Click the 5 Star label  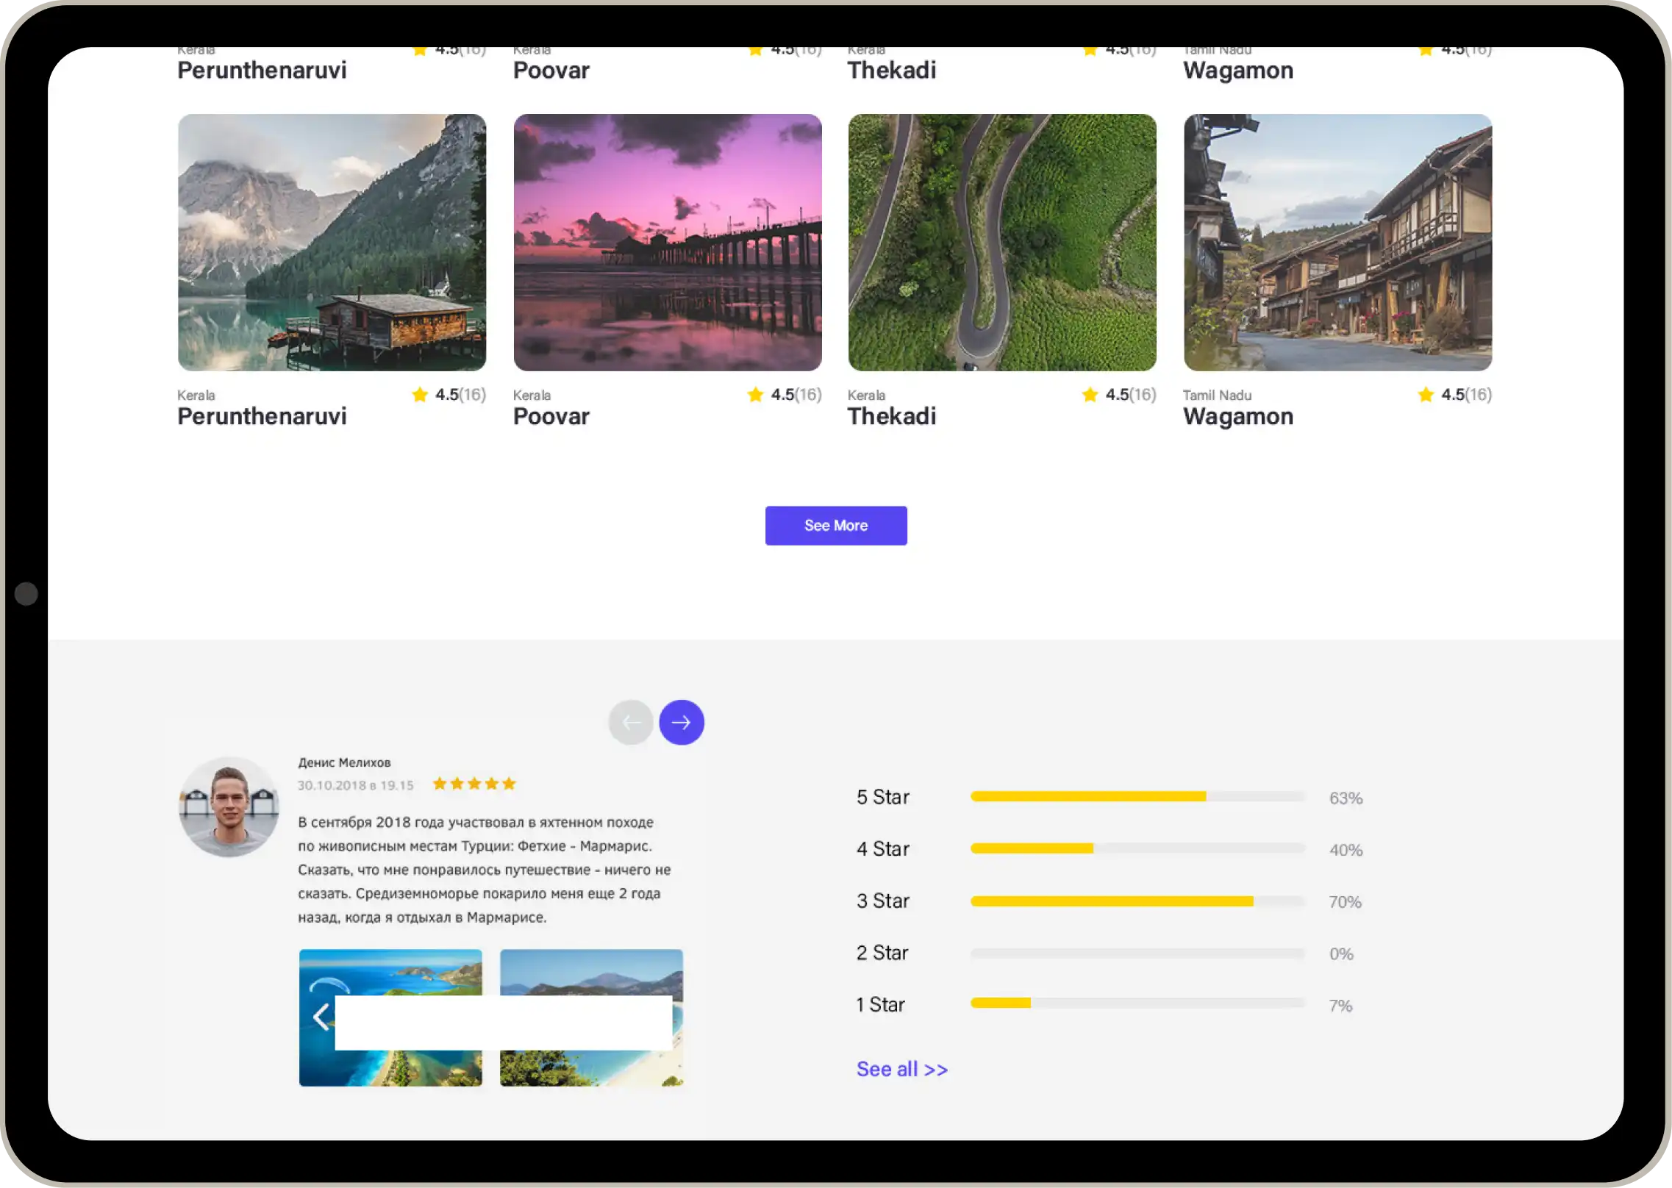(883, 797)
